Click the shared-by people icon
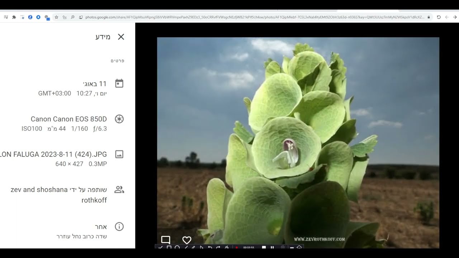The height and width of the screenshot is (258, 459). tap(119, 190)
